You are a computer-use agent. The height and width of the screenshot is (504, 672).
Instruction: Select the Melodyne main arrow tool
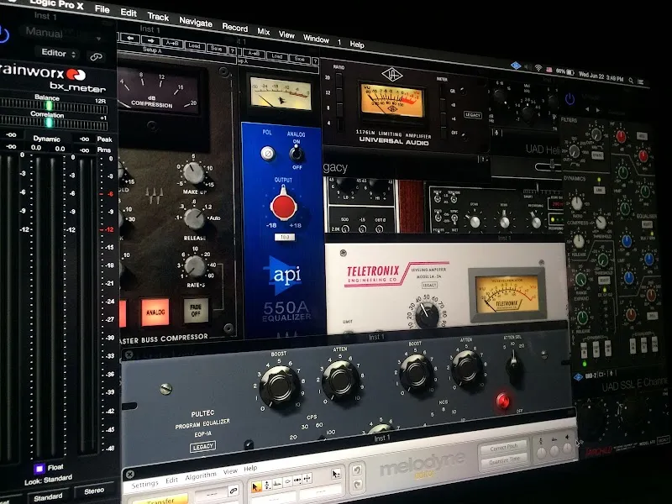256,487
